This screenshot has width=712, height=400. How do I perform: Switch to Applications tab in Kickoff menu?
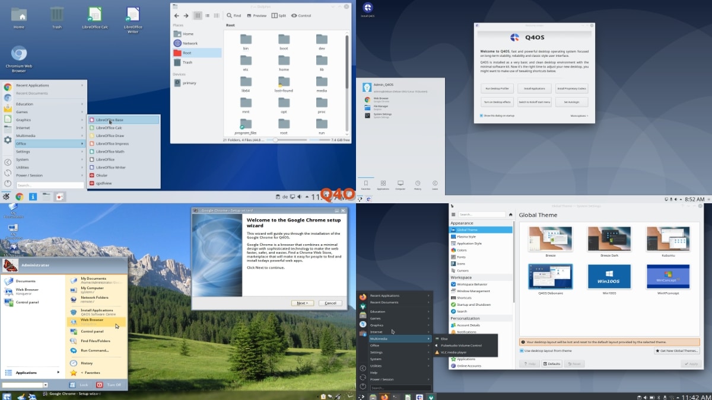click(383, 185)
